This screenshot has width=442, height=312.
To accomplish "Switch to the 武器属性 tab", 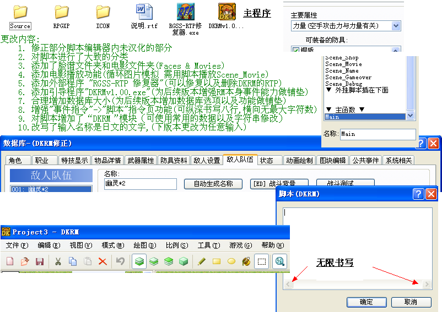I will [x=141, y=160].
